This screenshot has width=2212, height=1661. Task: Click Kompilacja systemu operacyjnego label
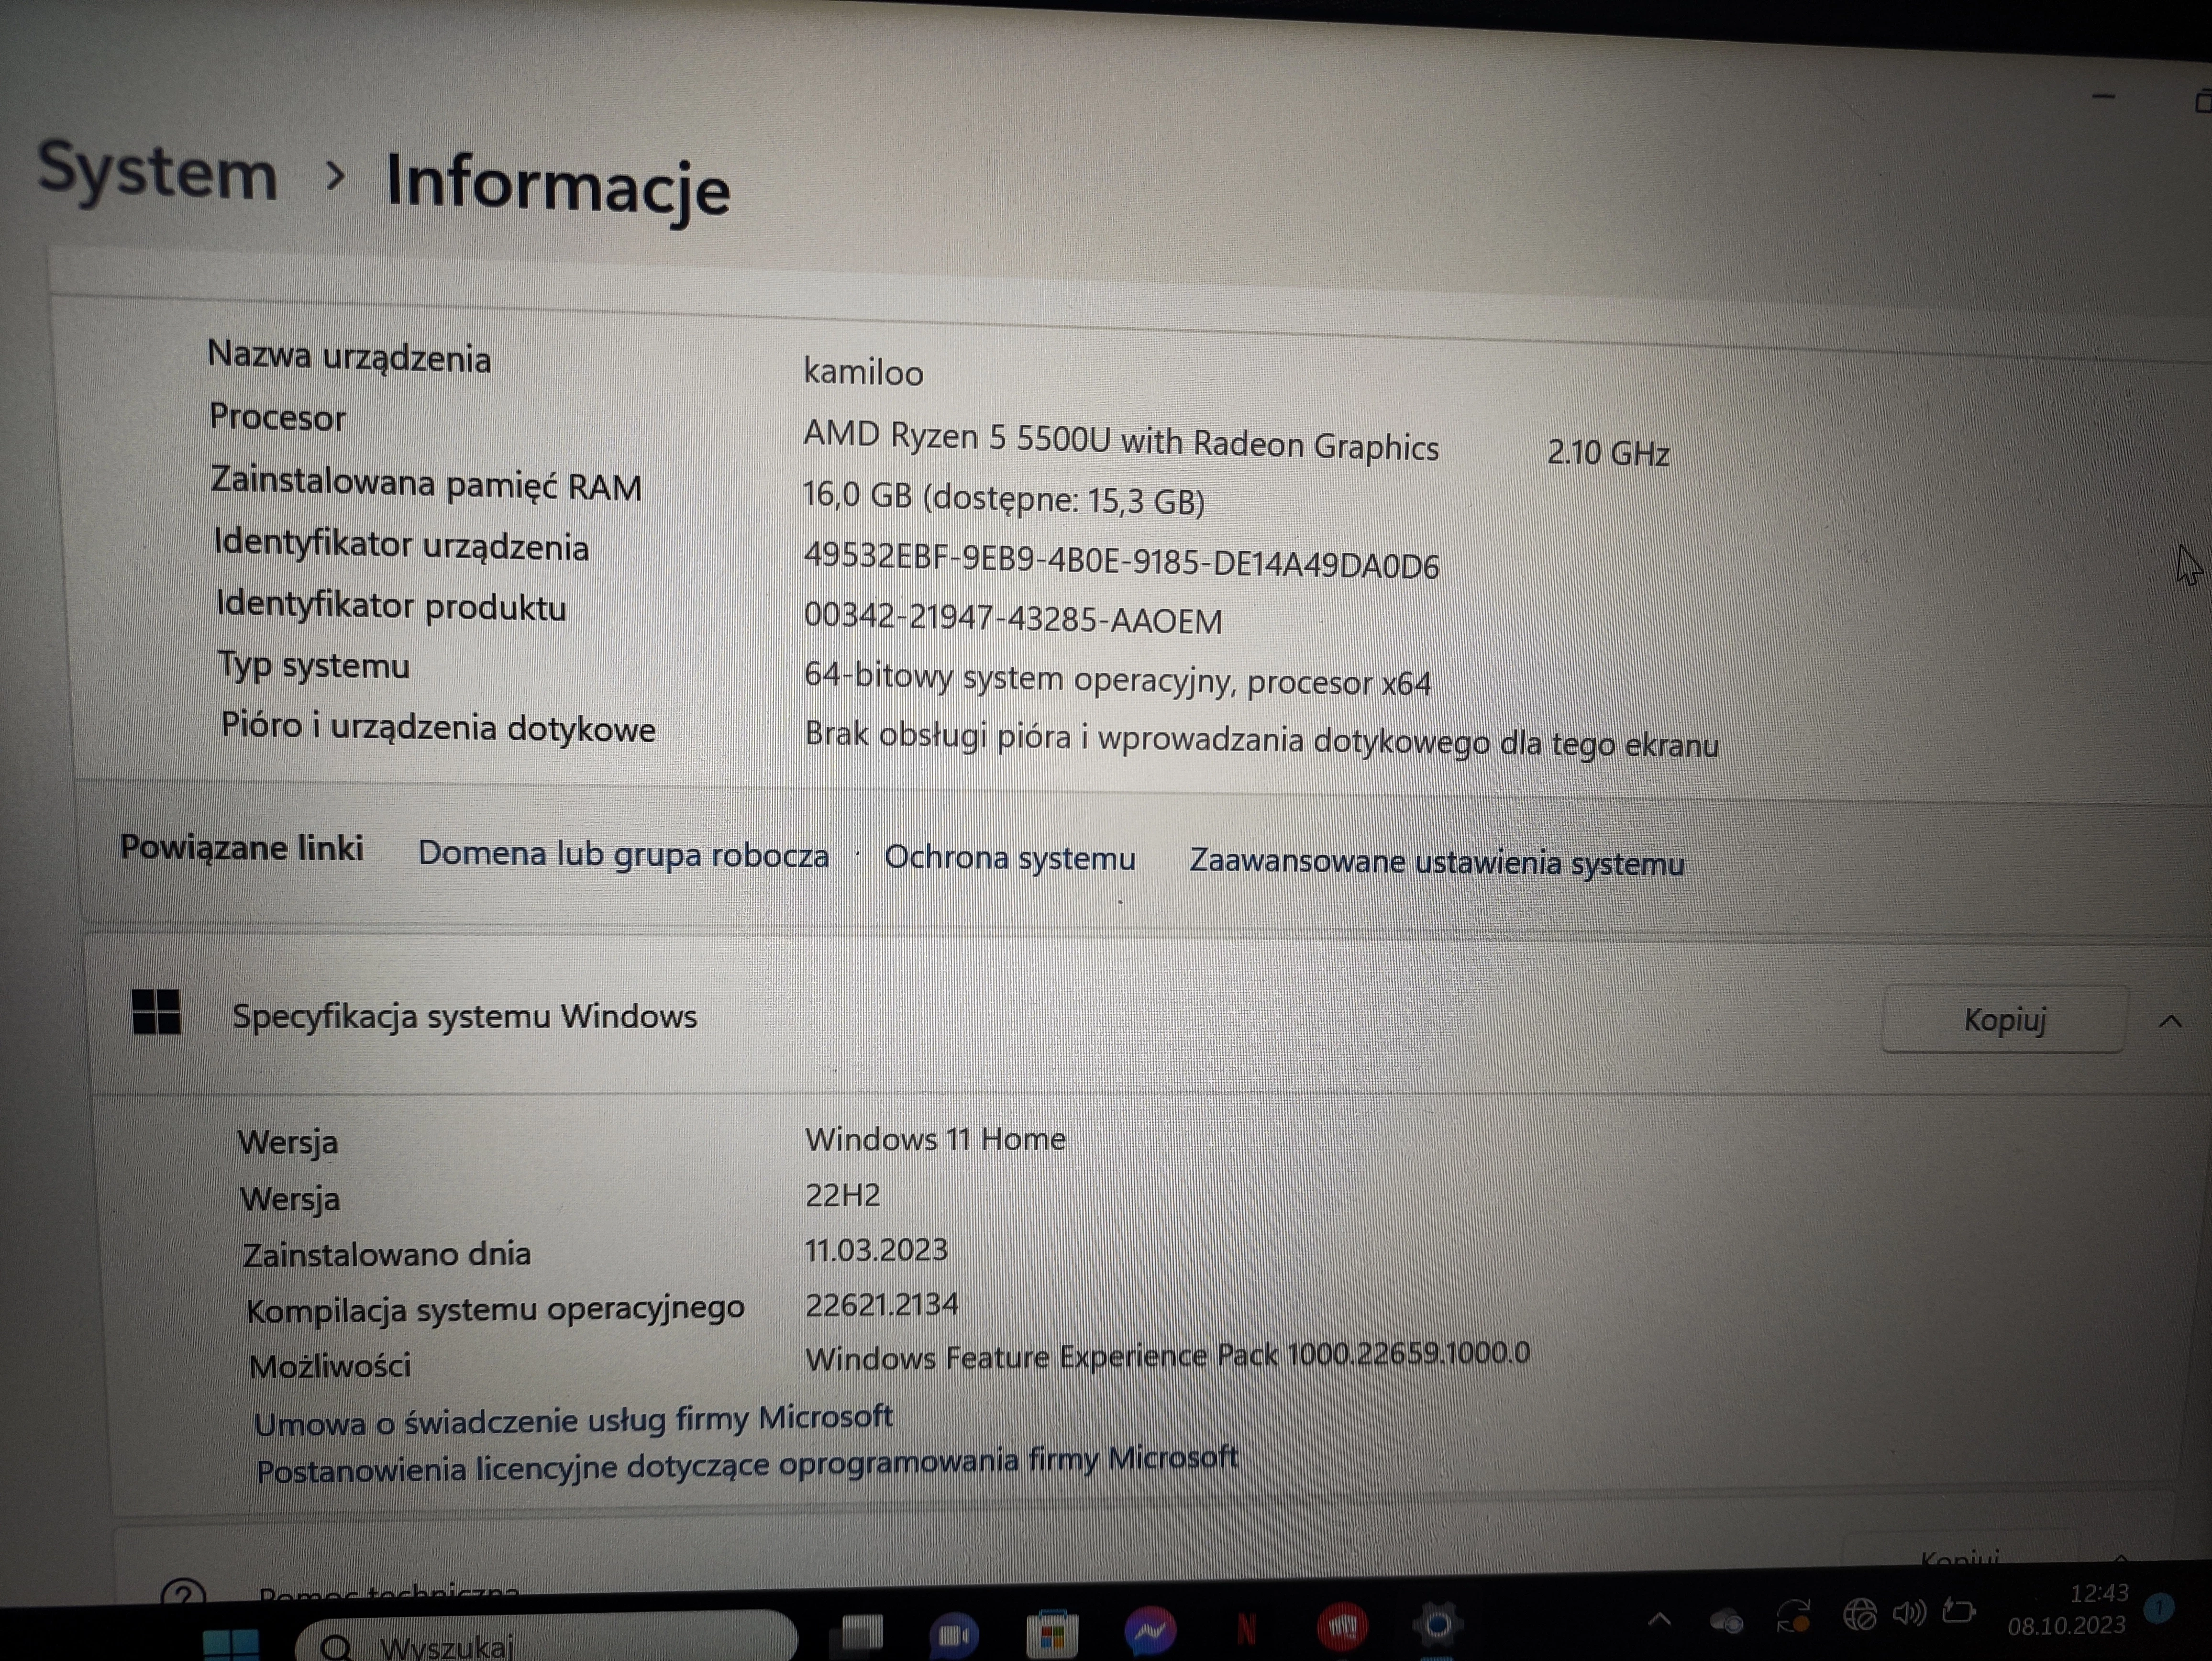coord(495,1309)
